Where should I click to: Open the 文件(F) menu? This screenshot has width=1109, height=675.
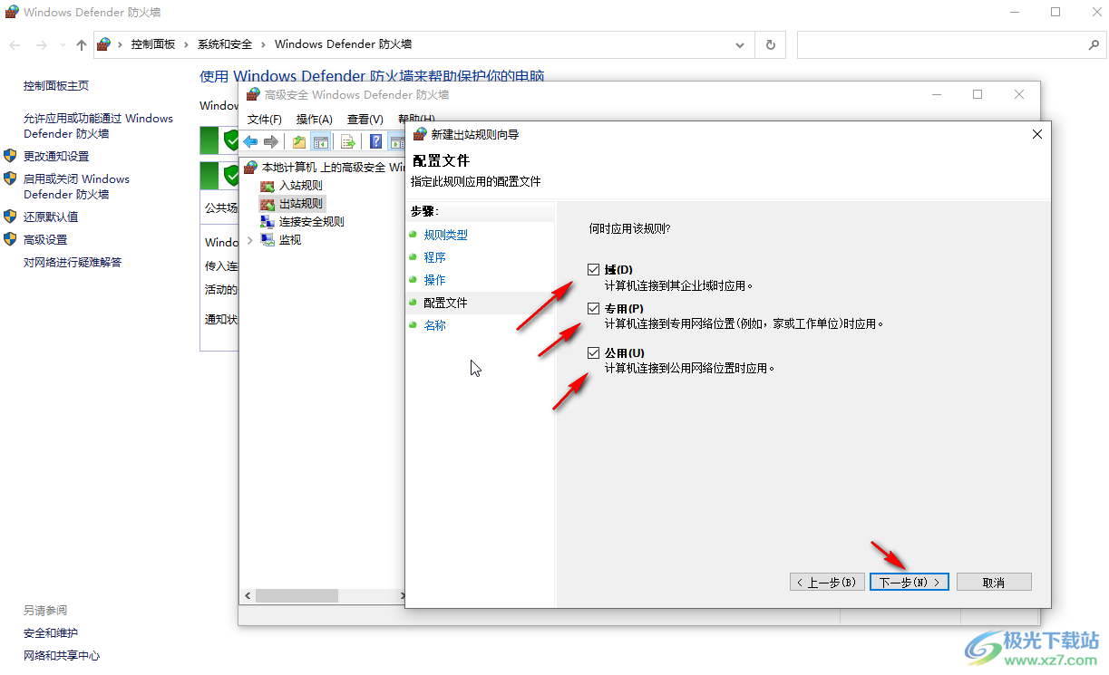coord(265,120)
